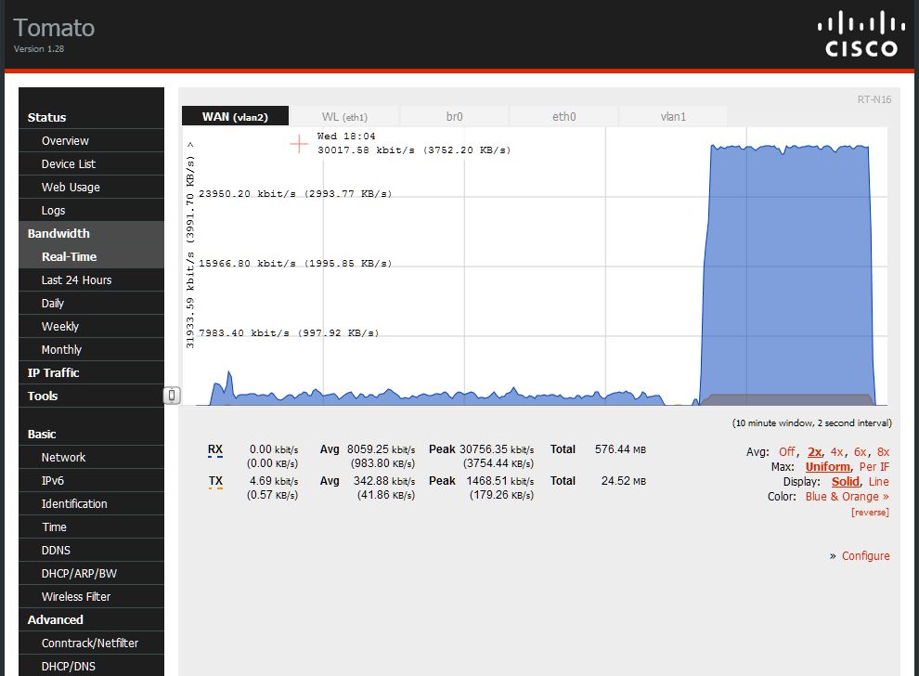Set averaging to Off
Image resolution: width=919 pixels, height=676 pixels.
point(786,452)
